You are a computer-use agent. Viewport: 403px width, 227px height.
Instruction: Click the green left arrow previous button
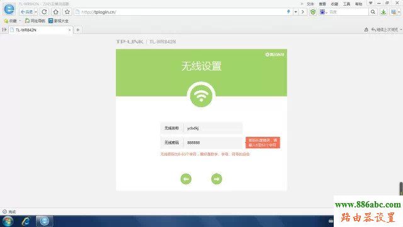(x=186, y=179)
